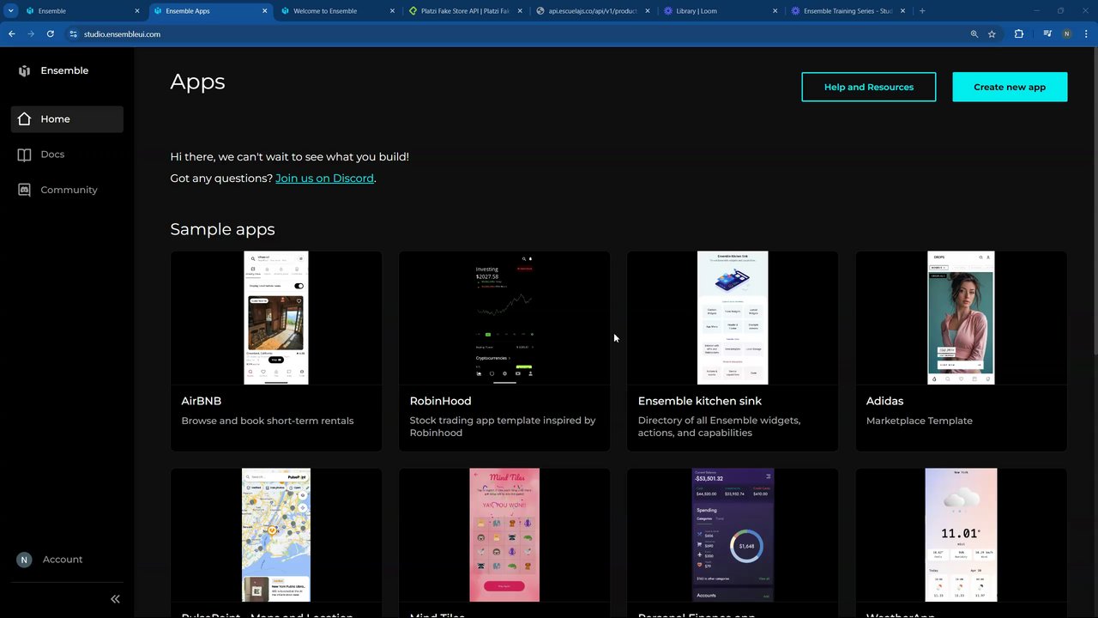Click the browser forward arrow
The width and height of the screenshot is (1098, 618).
tap(31, 34)
